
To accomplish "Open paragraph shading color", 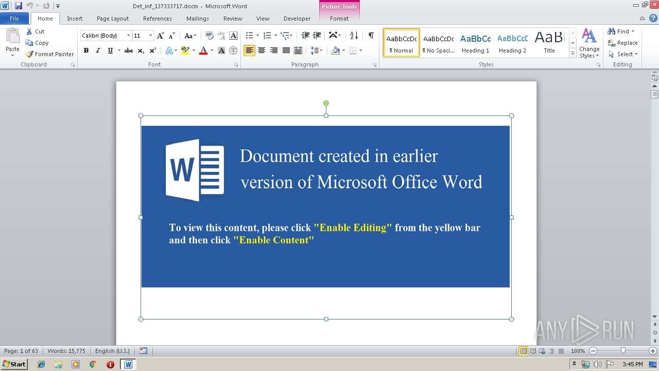I will pos(338,50).
